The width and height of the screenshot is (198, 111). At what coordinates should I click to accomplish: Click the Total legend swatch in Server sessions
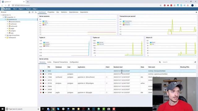[x=43, y=21]
